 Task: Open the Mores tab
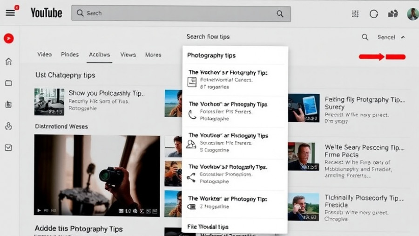point(153,55)
